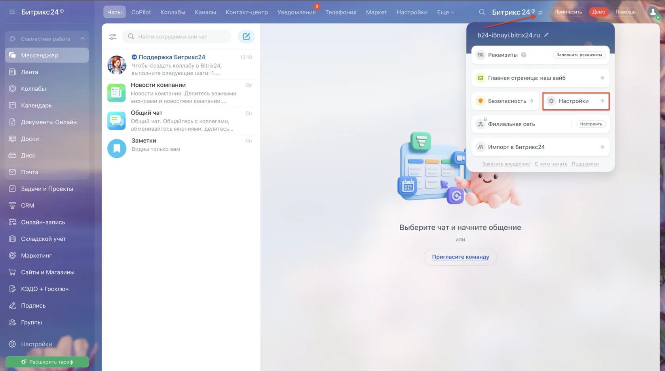Click Расширить тариф green button
Image resolution: width=665 pixels, height=371 pixels.
pyautogui.click(x=47, y=362)
